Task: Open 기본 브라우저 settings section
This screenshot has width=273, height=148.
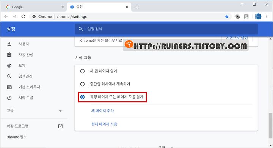Action: 30,87
